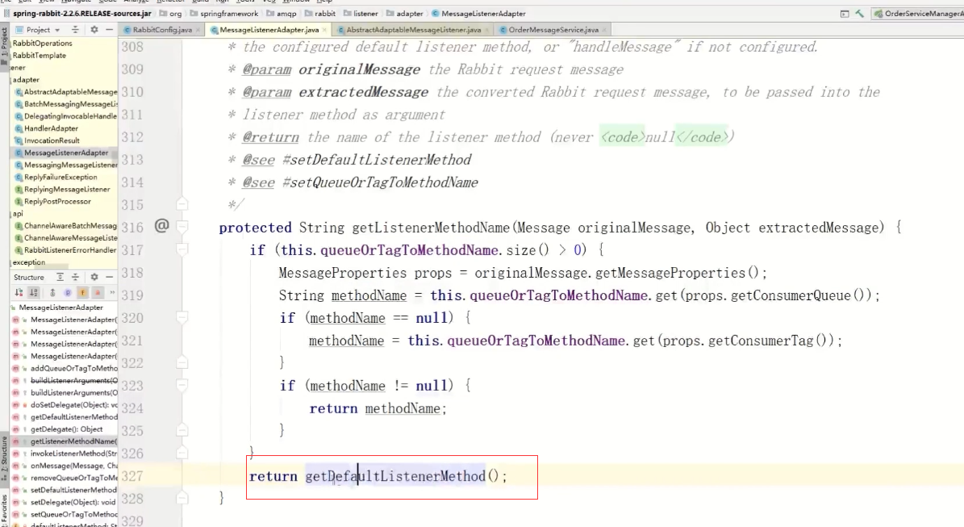Click MessageListenerAdapter class breadcrumb

click(479, 14)
